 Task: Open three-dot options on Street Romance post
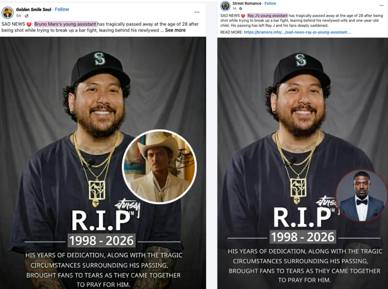381,6
